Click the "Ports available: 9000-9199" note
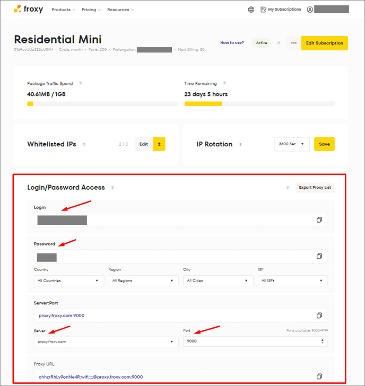This screenshot has width=365, height=386. point(307,330)
